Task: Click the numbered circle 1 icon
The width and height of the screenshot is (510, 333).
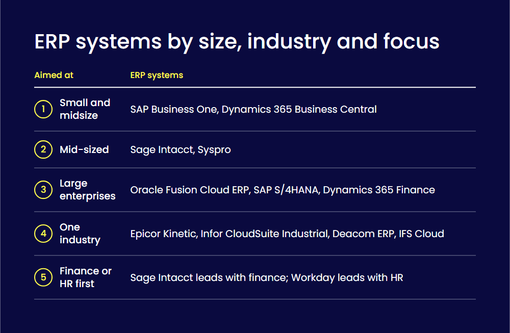Action: [43, 109]
